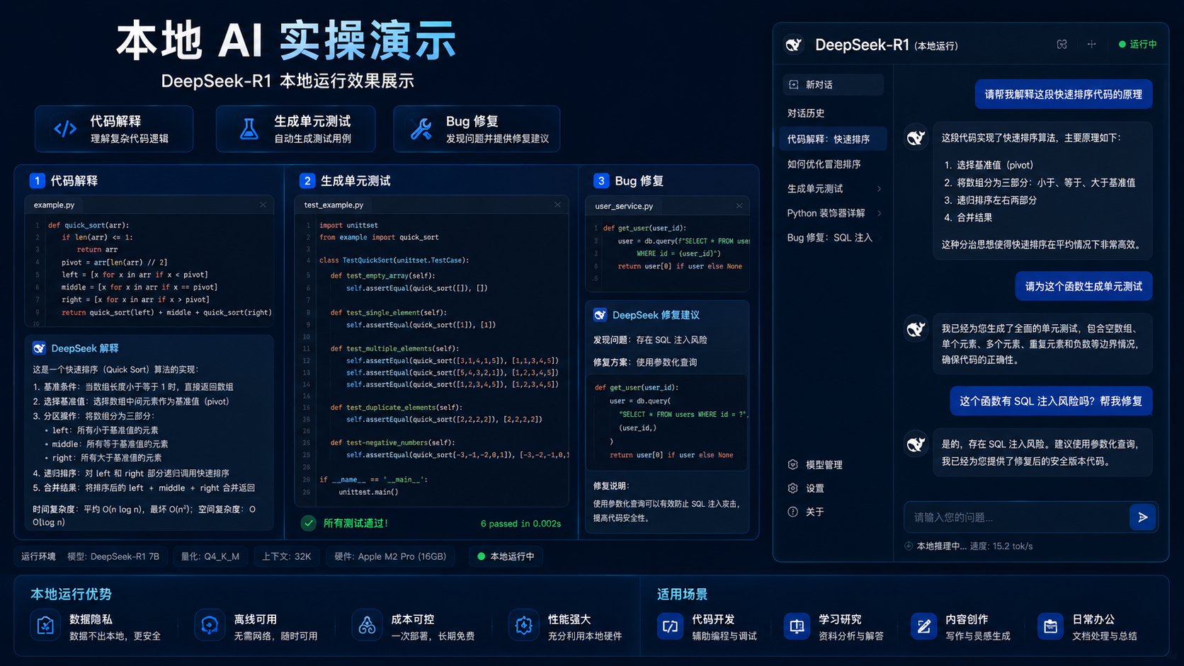
Task: Click the 离线可用 icon
Action: (210, 626)
